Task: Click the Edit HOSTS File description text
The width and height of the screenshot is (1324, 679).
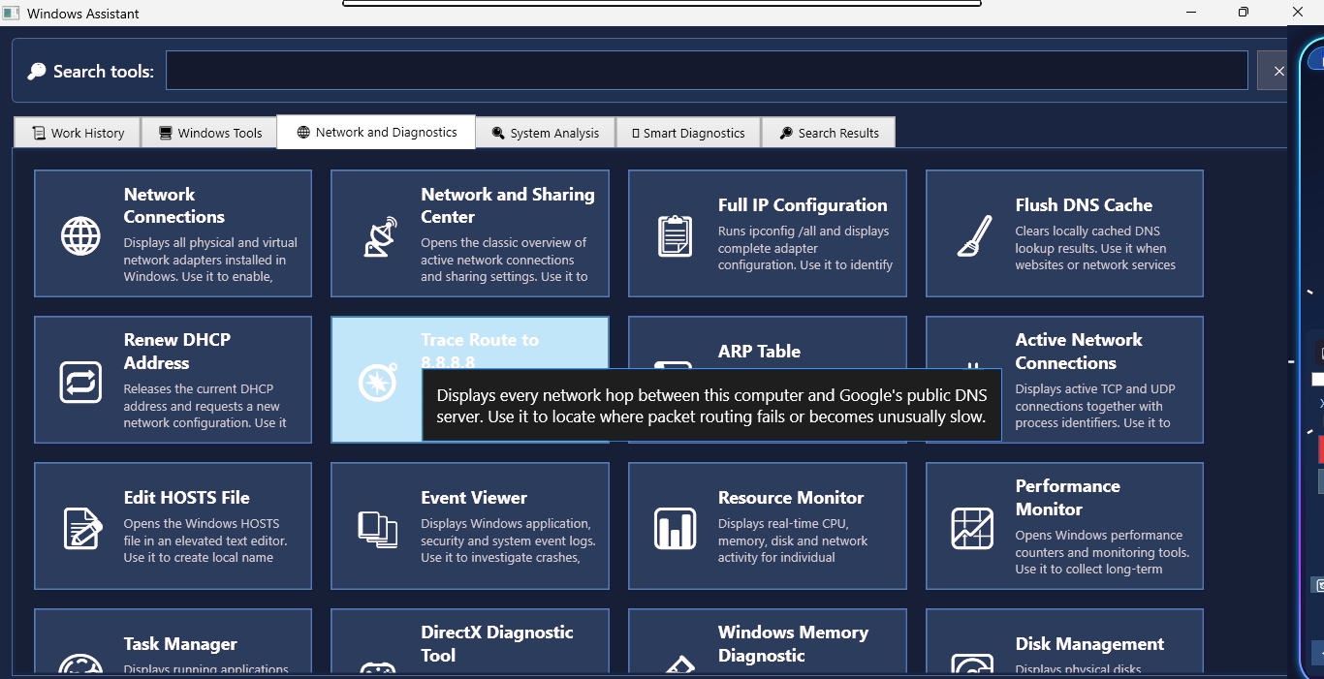Action: tap(205, 540)
